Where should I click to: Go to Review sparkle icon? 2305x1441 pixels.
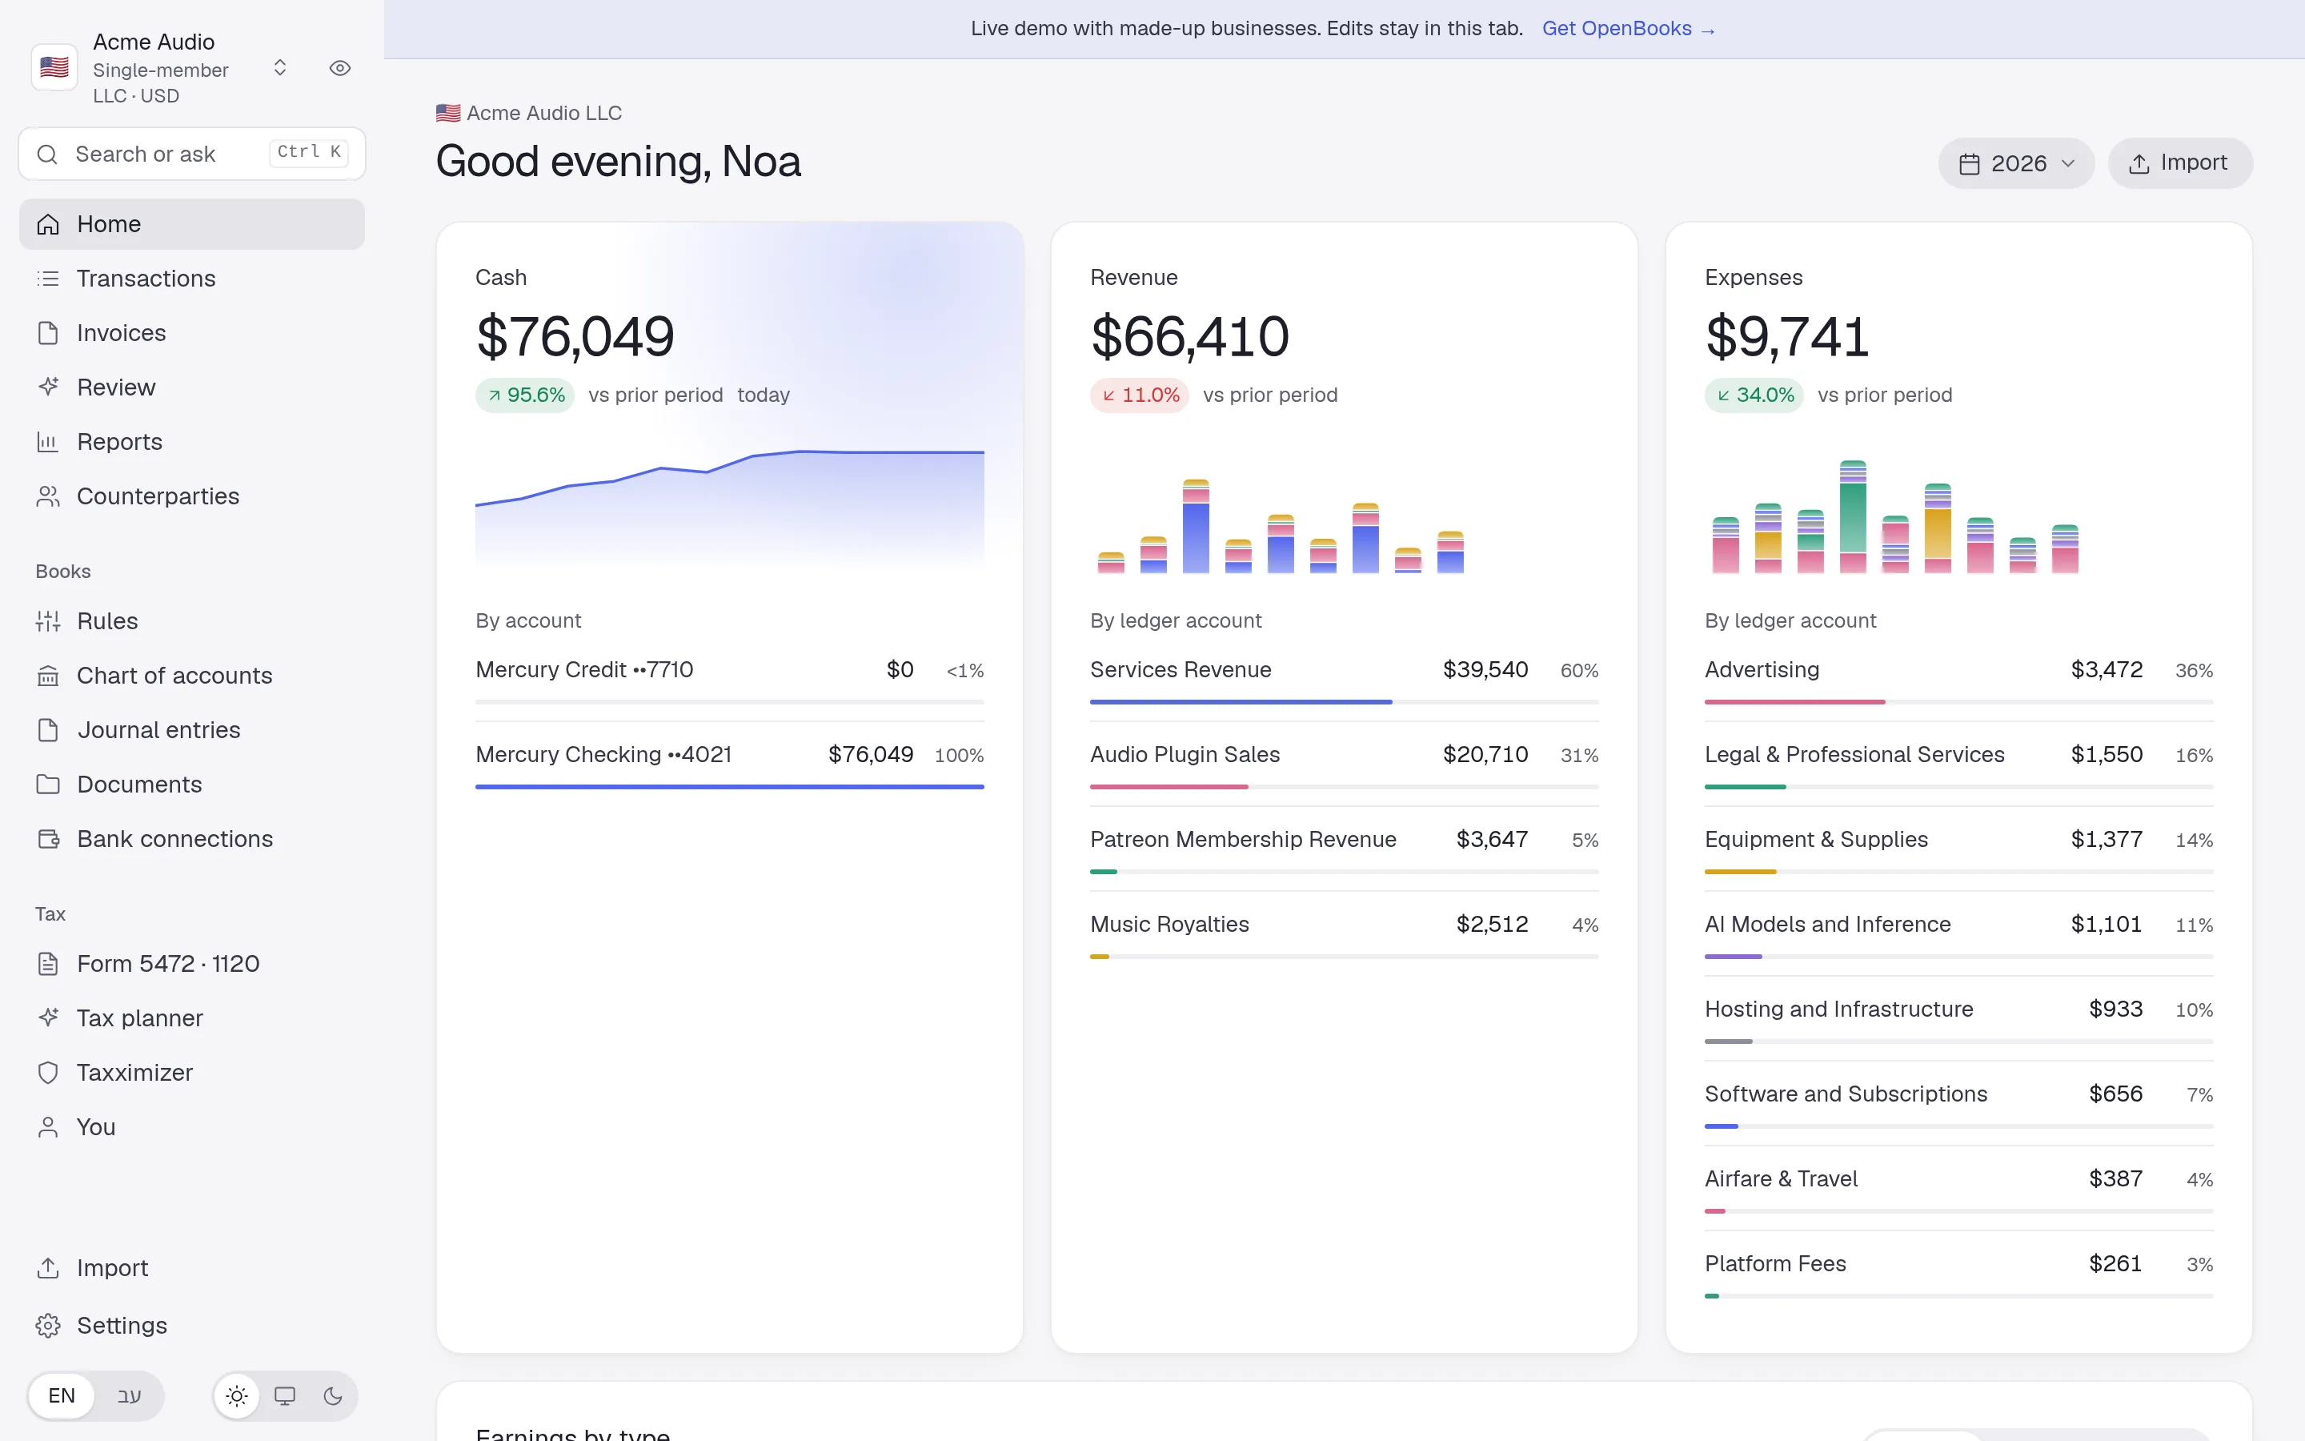point(48,387)
